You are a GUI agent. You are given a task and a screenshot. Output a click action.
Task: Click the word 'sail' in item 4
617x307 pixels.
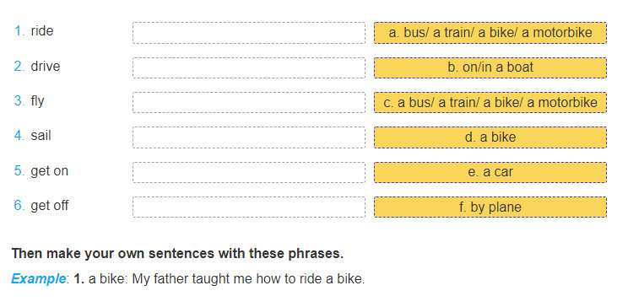point(41,136)
